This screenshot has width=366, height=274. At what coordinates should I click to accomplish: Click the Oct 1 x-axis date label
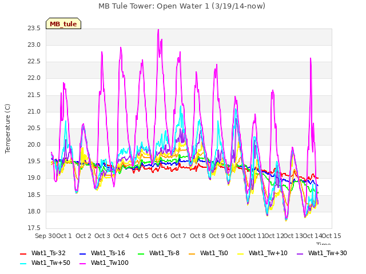pyautogui.click(x=64, y=236)
